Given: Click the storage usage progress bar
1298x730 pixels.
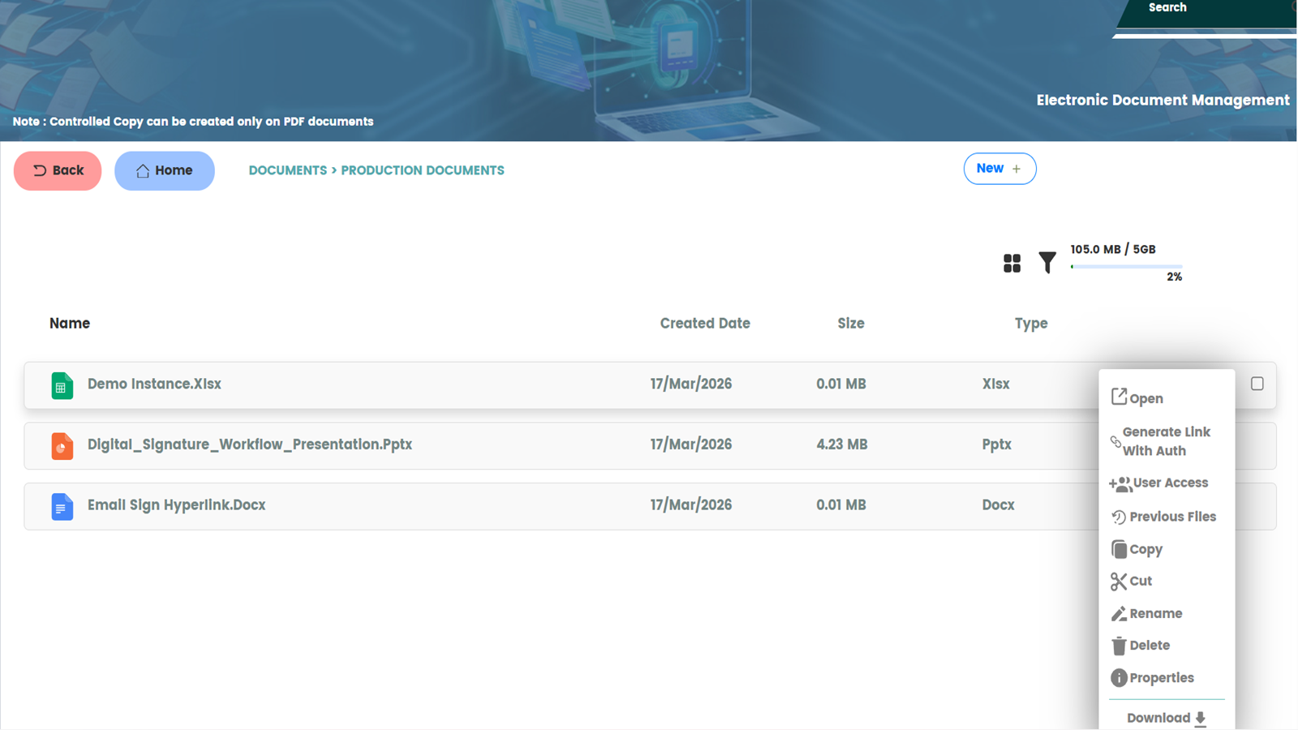Looking at the screenshot, I should (1126, 266).
